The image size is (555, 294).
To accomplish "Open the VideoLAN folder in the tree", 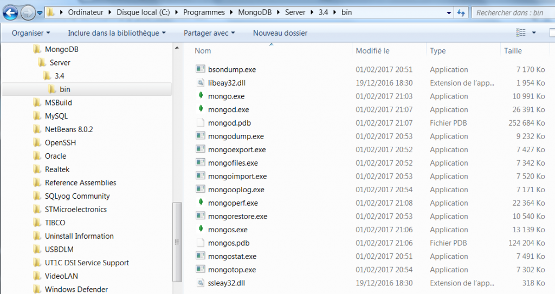I will tap(61, 276).
